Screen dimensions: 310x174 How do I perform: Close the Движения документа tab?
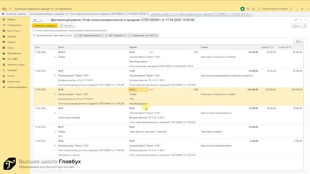[x=250, y=14]
